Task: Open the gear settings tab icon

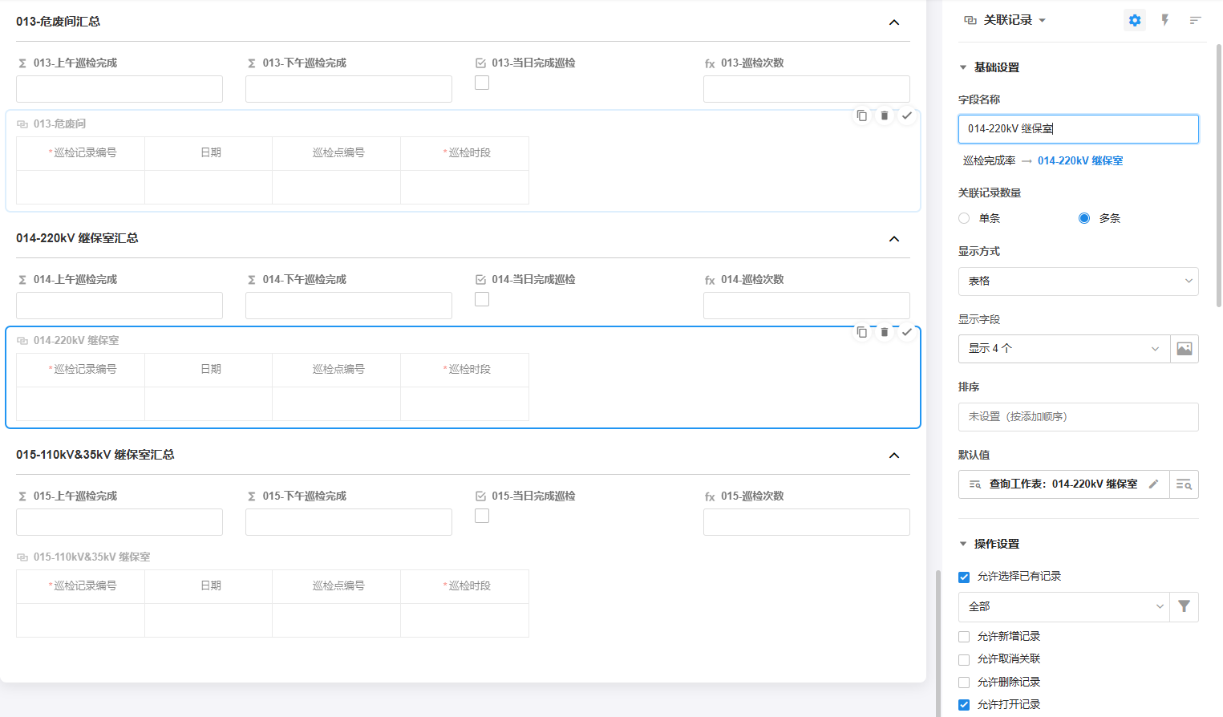Action: pyautogui.click(x=1134, y=21)
